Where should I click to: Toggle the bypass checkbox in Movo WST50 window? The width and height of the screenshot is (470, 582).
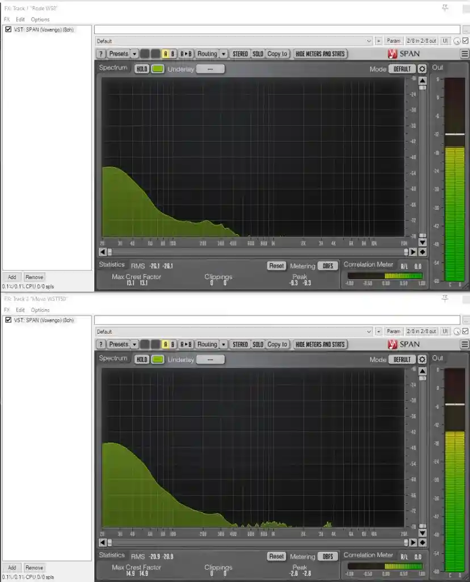click(x=465, y=331)
